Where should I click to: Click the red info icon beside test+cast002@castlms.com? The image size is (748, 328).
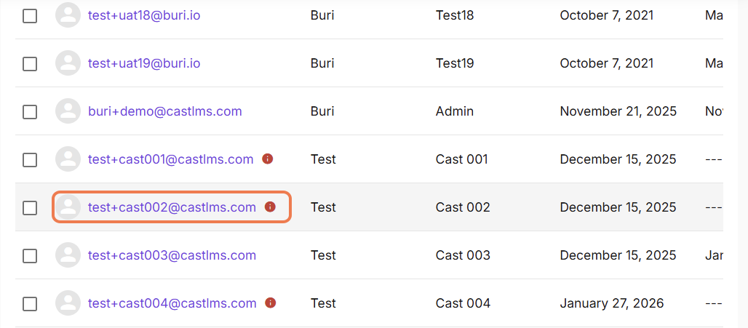pyautogui.click(x=270, y=207)
